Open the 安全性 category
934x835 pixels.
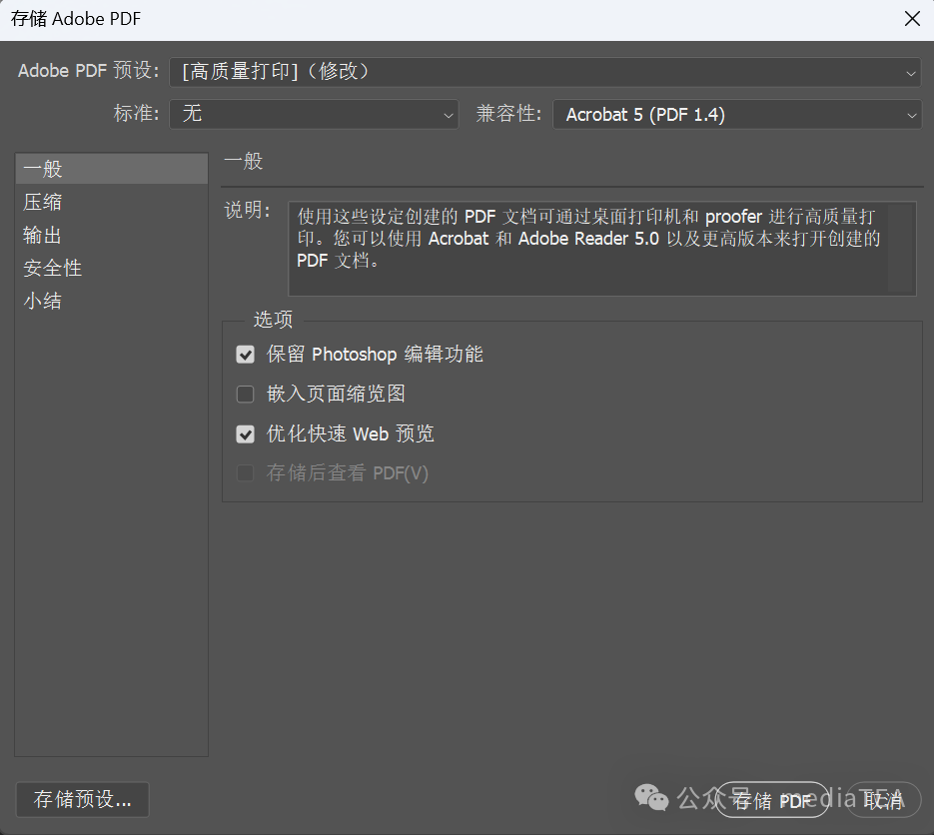pyautogui.click(x=112, y=268)
